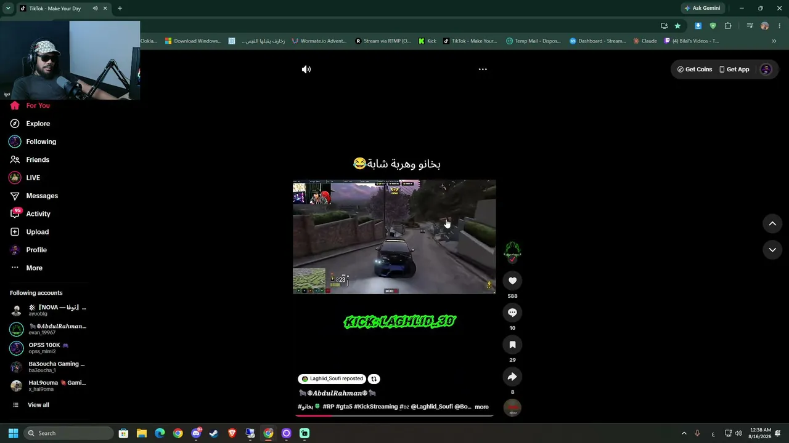Save the video with the bookmark icon
The width and height of the screenshot is (789, 443).
512,345
